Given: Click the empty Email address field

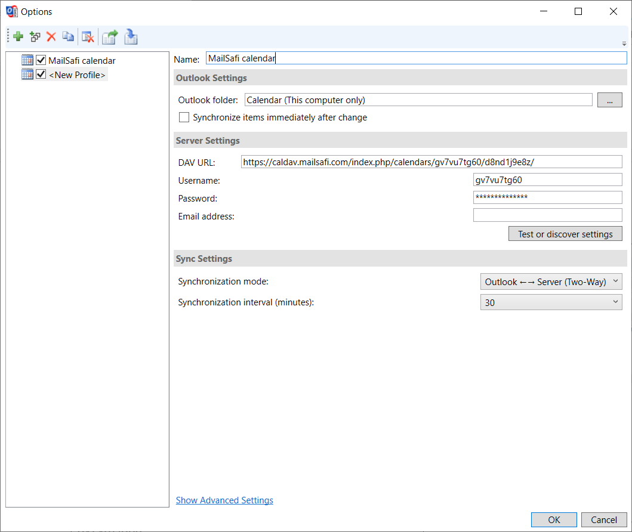Looking at the screenshot, I should tap(547, 215).
